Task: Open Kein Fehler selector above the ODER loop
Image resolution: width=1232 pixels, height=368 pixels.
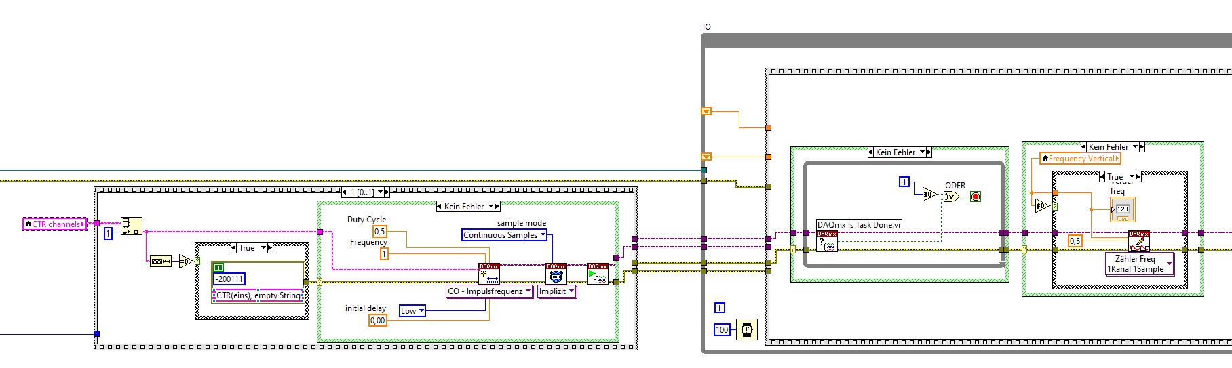Action: [900, 152]
